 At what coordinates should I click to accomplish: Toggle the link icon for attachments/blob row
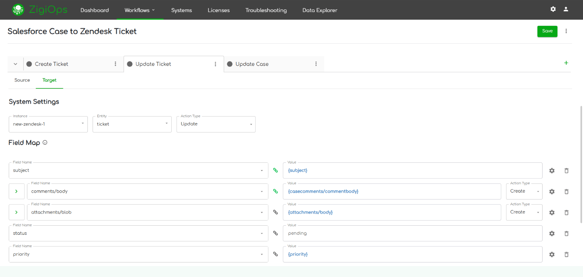click(275, 212)
